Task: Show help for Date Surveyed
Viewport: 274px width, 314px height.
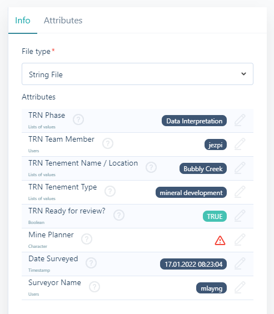Action: (91, 263)
